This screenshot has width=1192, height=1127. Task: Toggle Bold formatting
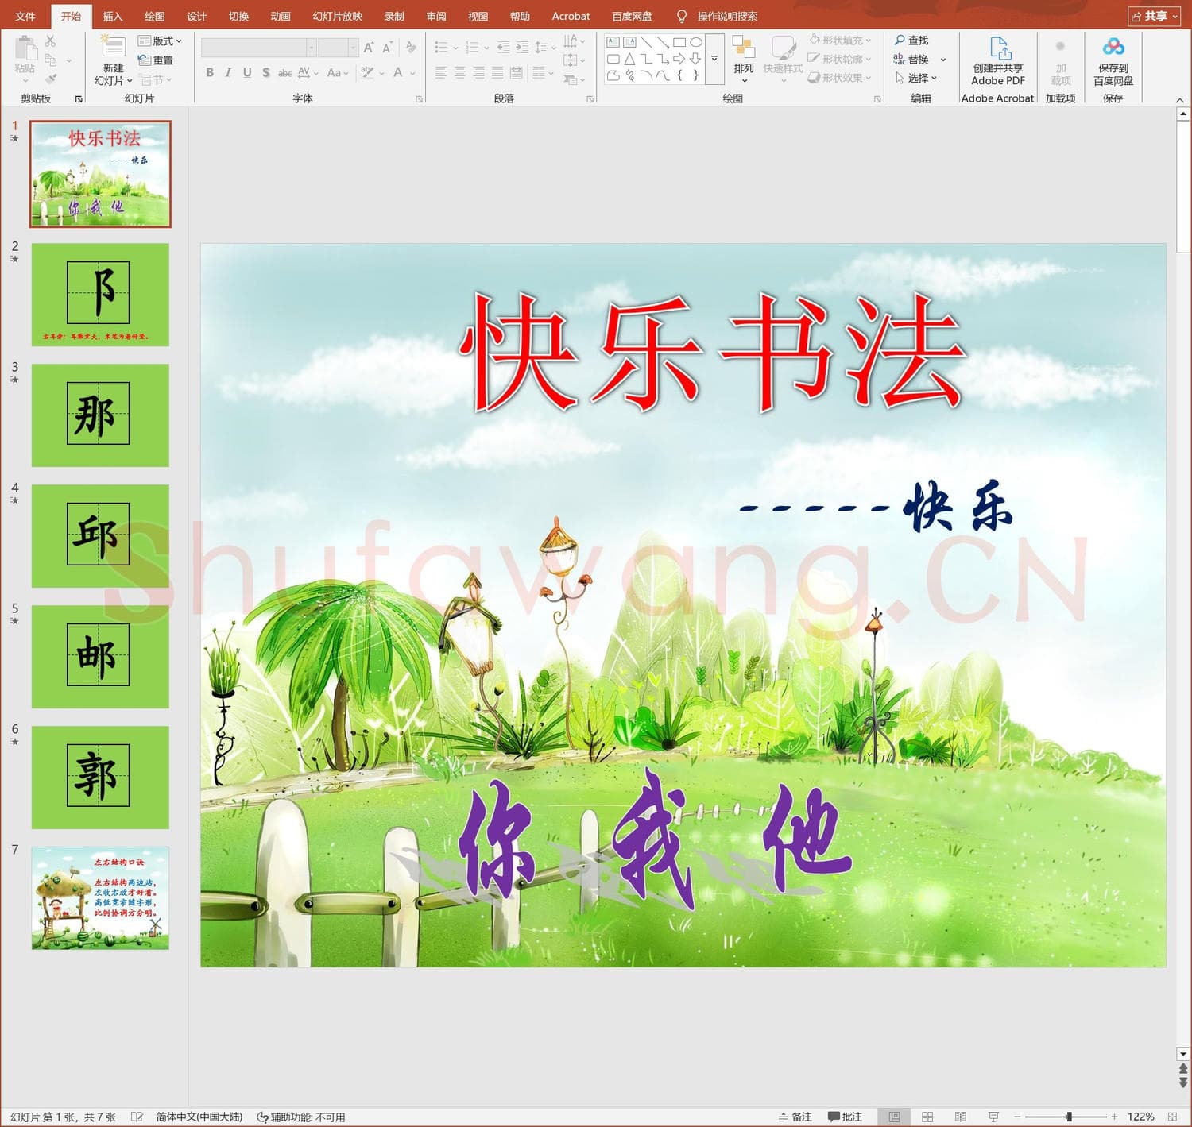pyautogui.click(x=210, y=72)
